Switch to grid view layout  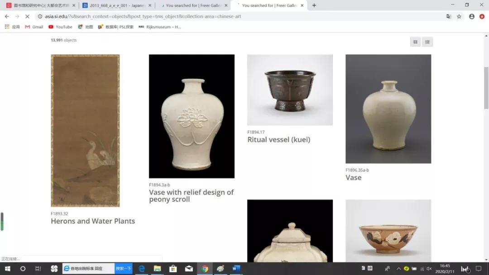coord(415,42)
